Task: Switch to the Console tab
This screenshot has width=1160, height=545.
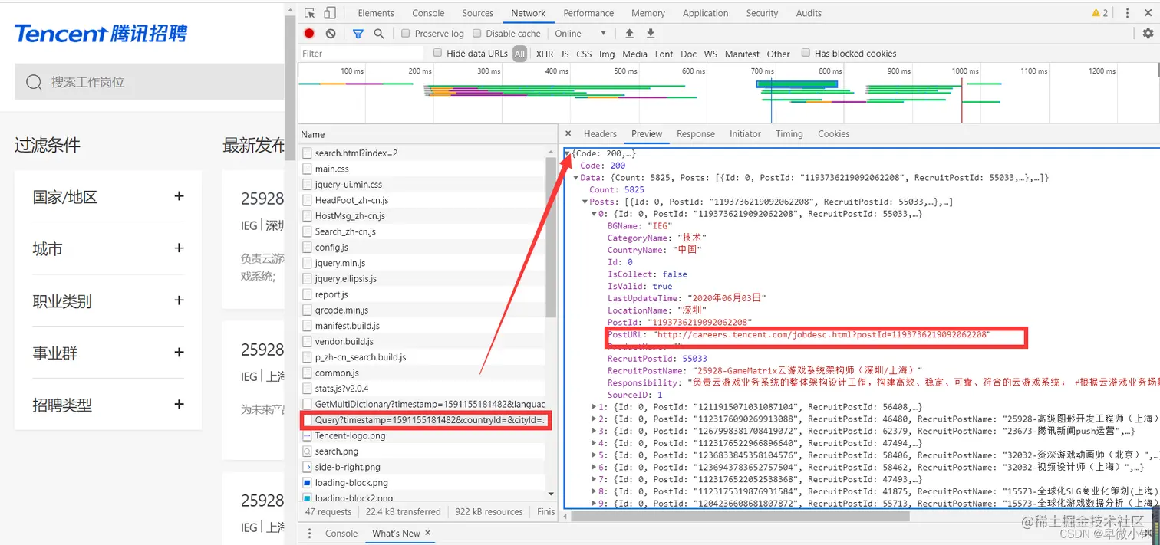Action: point(428,13)
